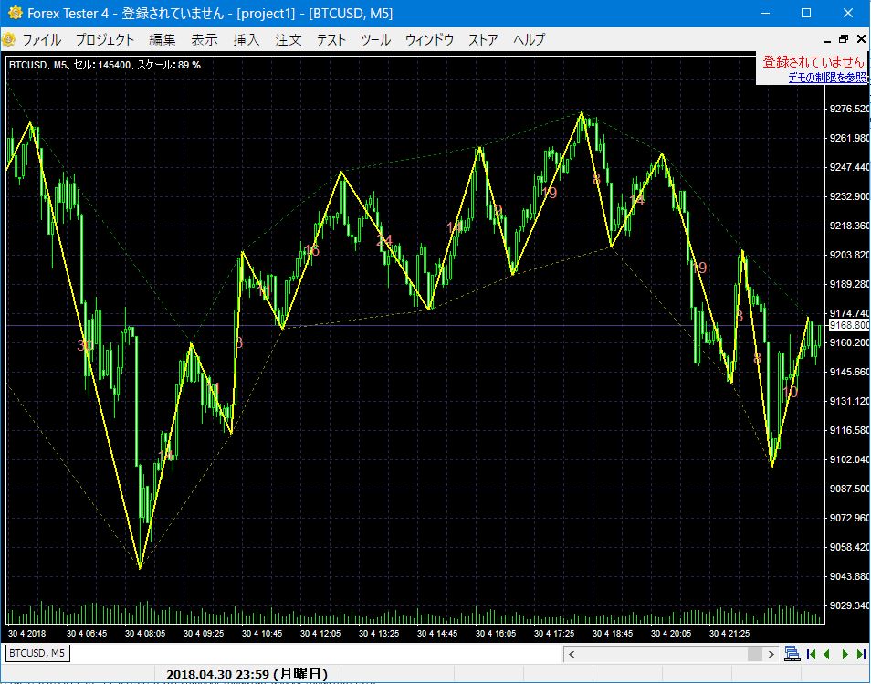The height and width of the screenshot is (684, 871).
Task: Open the 表示 menu
Action: pyautogui.click(x=205, y=40)
